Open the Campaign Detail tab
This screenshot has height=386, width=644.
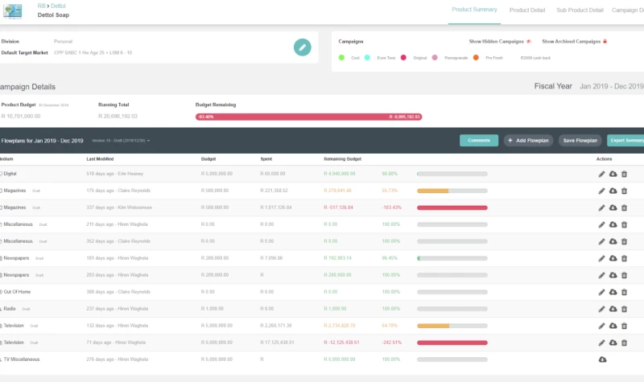coord(627,10)
